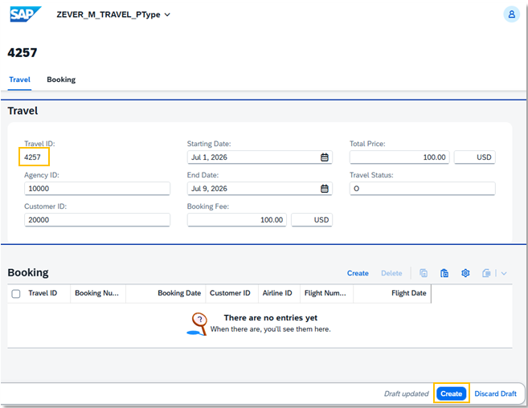The image size is (528, 408).
Task: Click the Travel ID column header
Action: tap(43, 293)
